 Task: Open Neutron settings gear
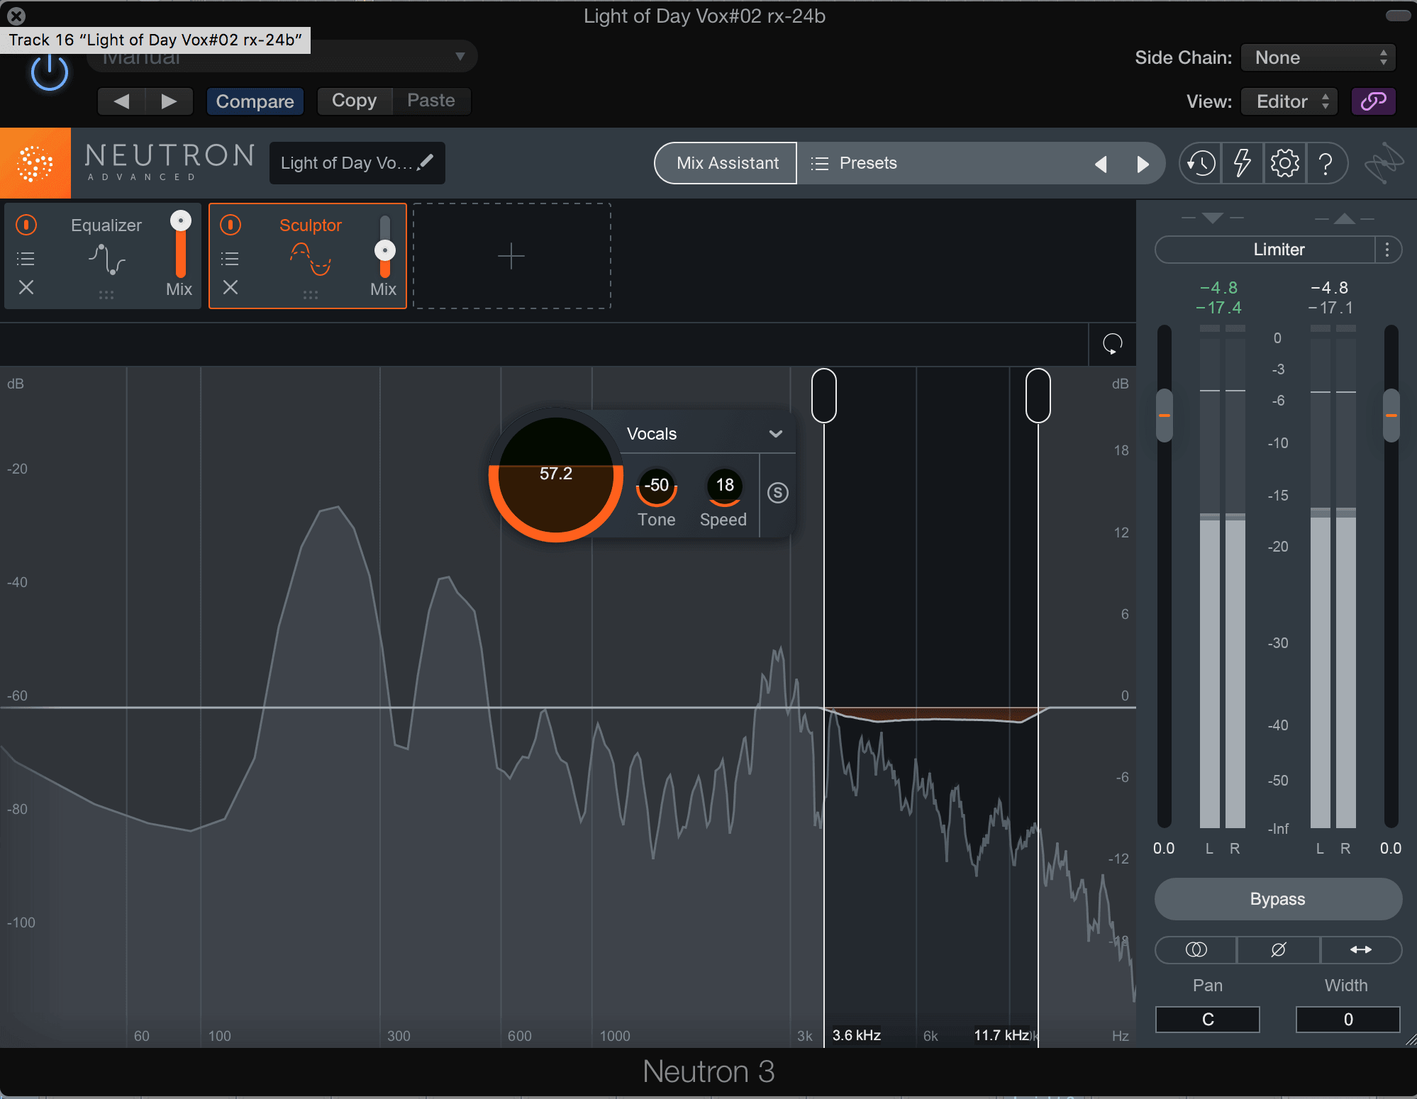tap(1284, 163)
